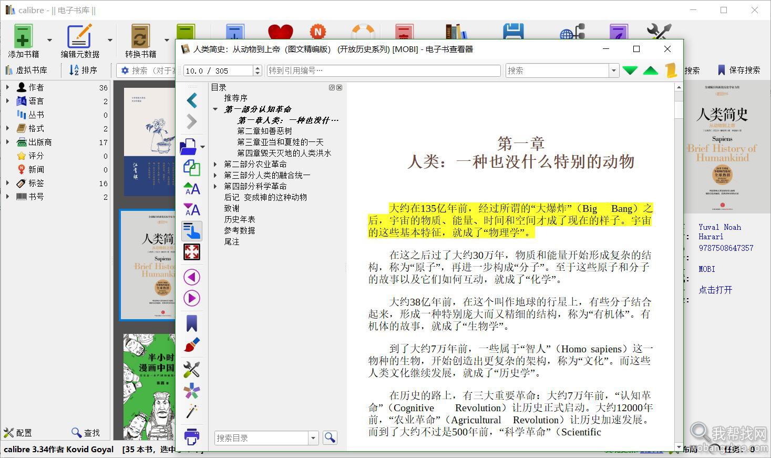Viewport: 771px width, 458px height.
Task: Open dropdown arrow next to 转换书籍
Action: pyautogui.click(x=167, y=40)
